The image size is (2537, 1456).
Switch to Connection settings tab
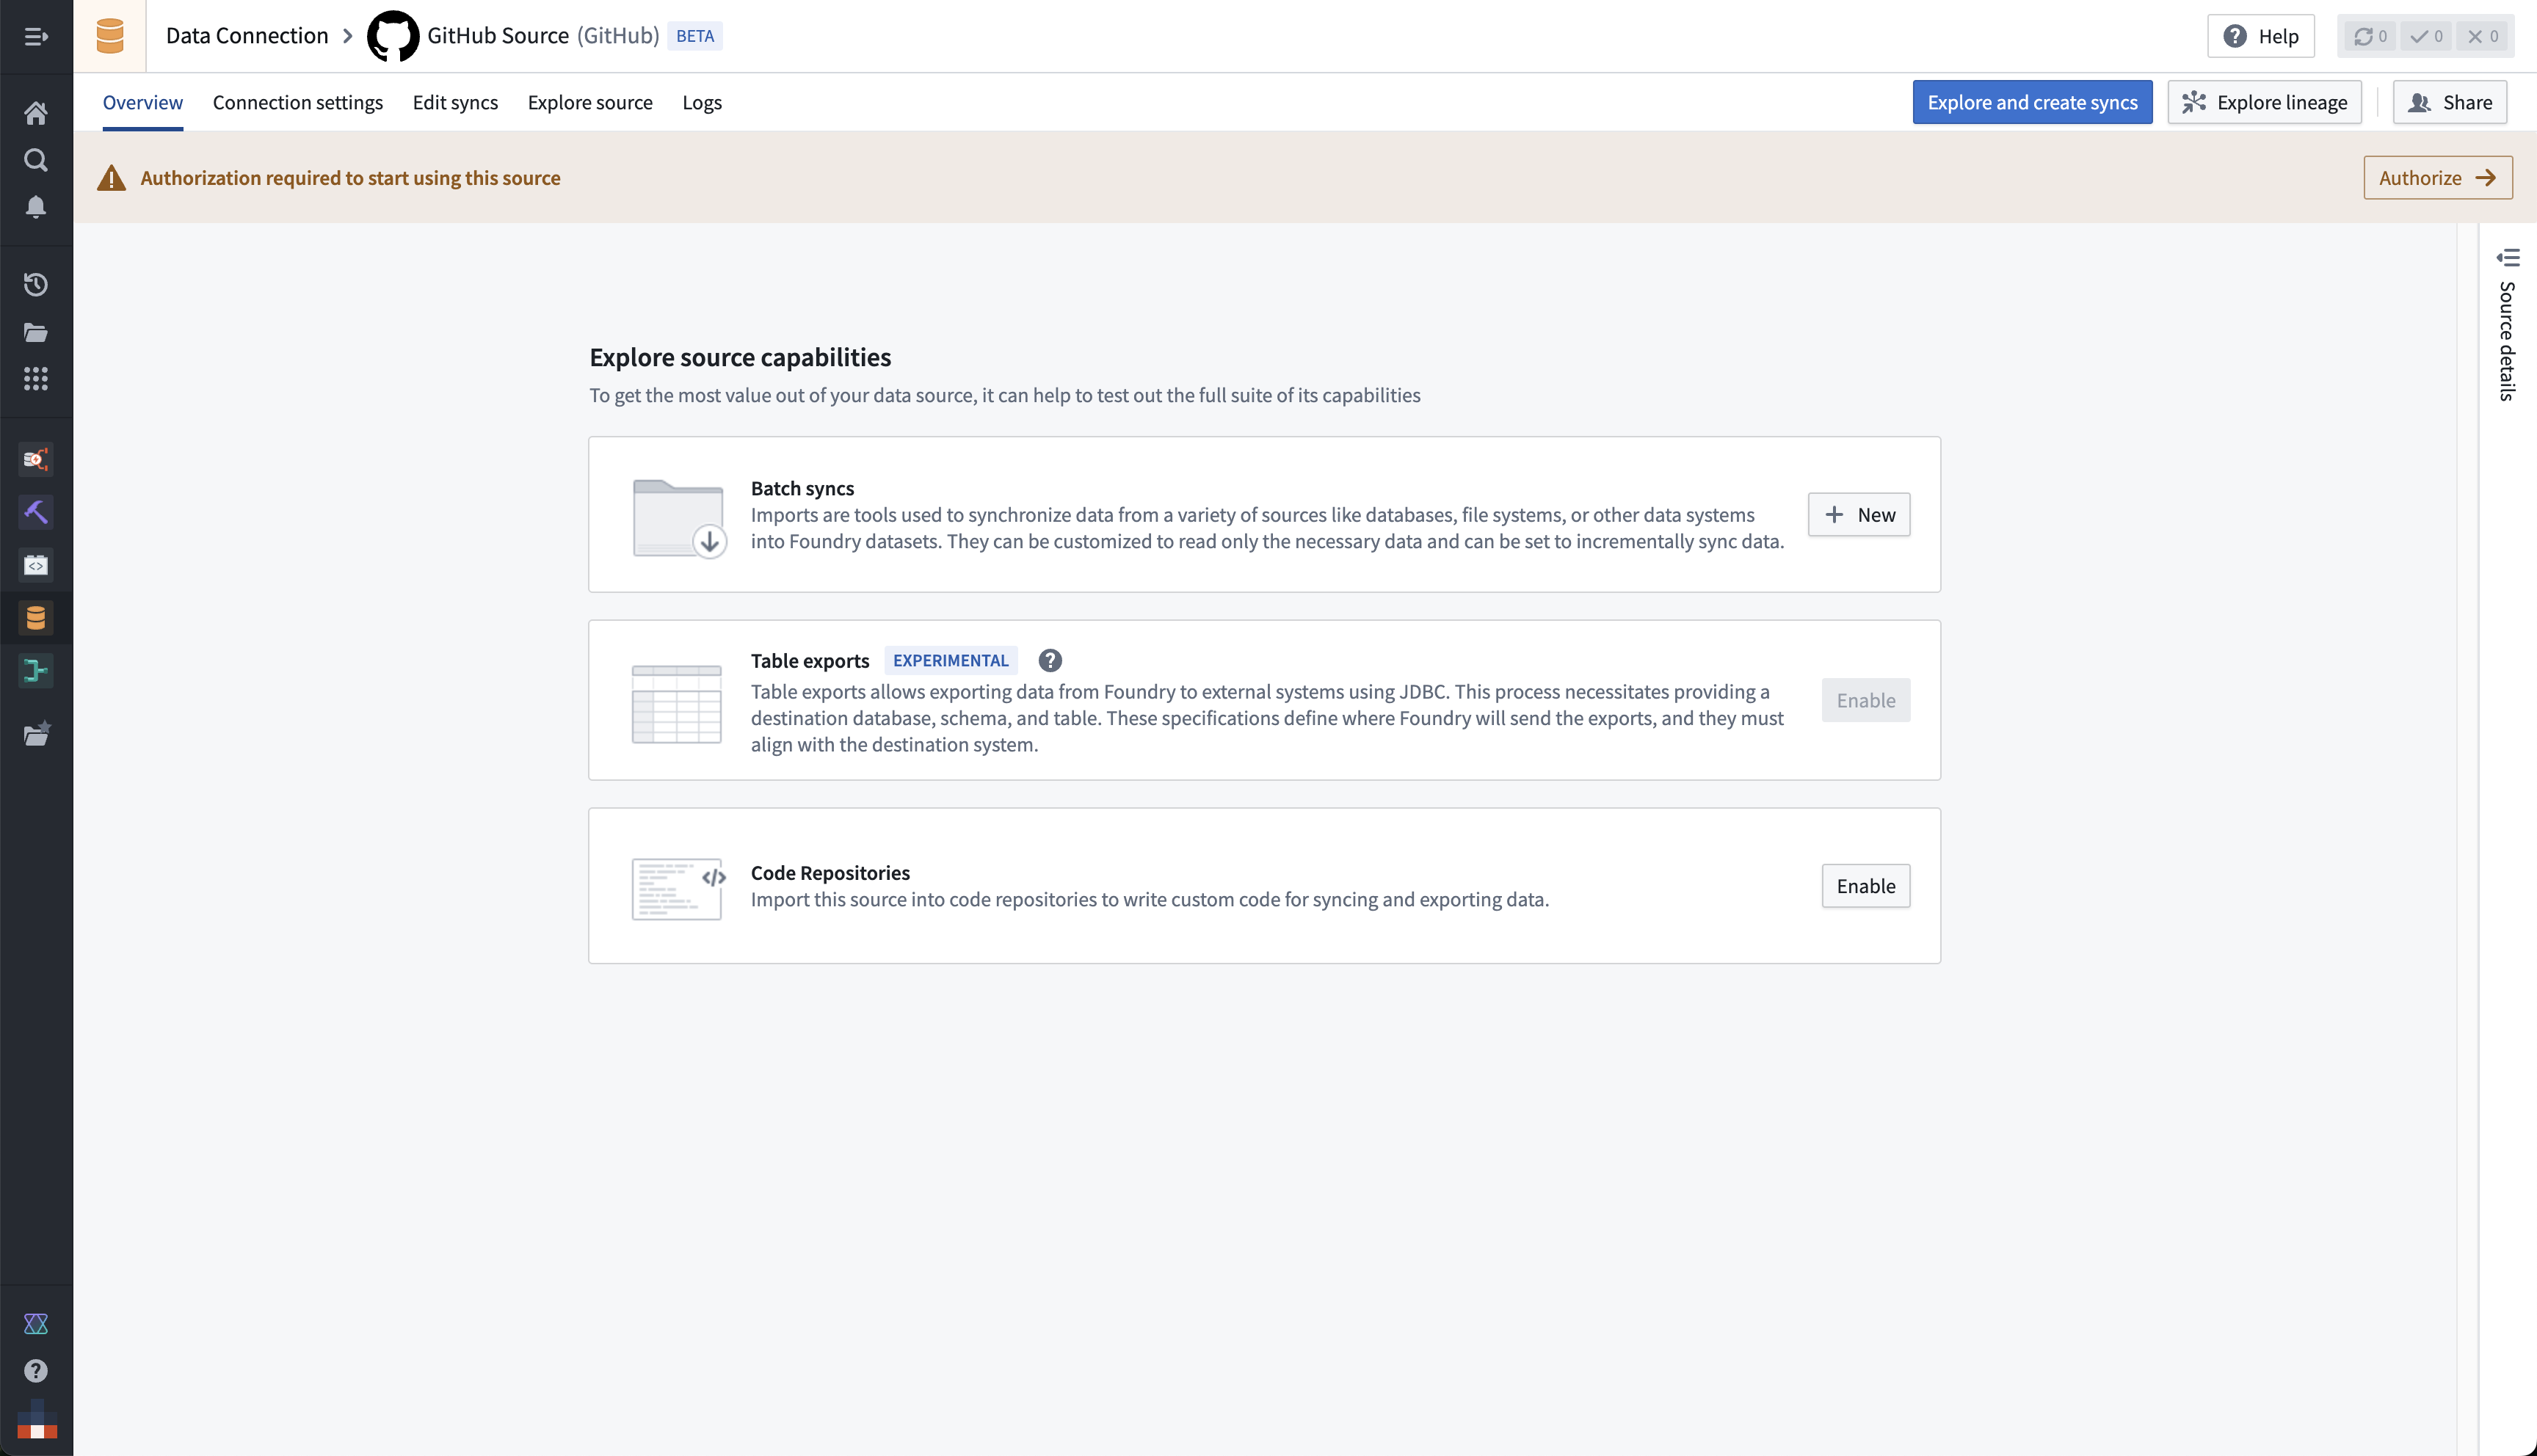pos(297,102)
